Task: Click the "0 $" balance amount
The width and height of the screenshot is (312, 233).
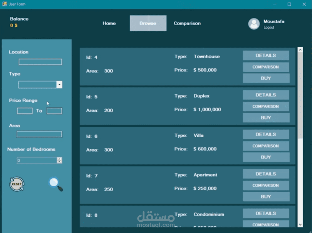Action: click(x=14, y=26)
